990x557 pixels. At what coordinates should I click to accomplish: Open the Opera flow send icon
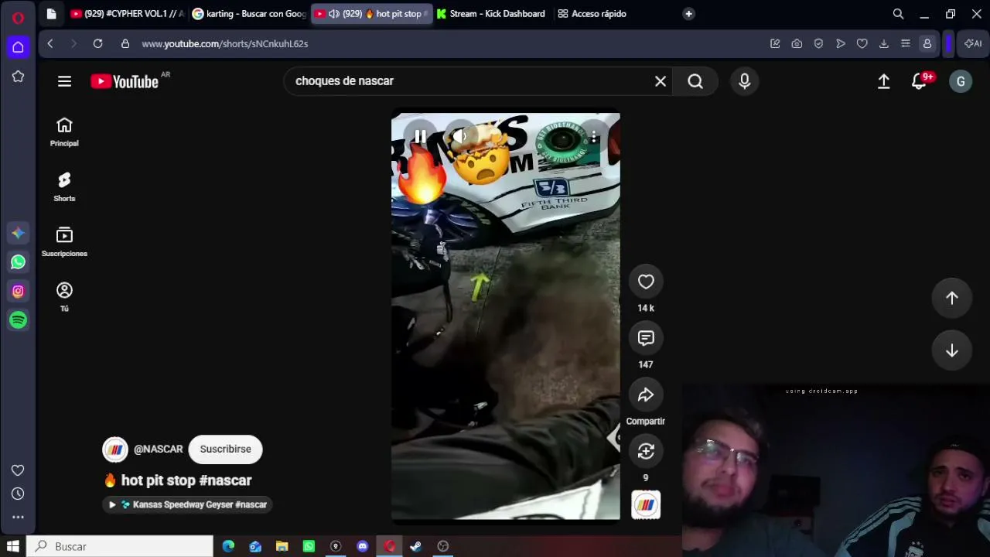[x=841, y=44]
